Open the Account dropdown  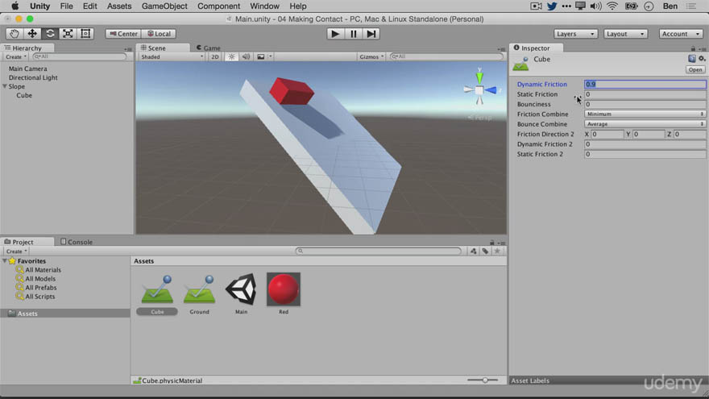pyautogui.click(x=681, y=34)
